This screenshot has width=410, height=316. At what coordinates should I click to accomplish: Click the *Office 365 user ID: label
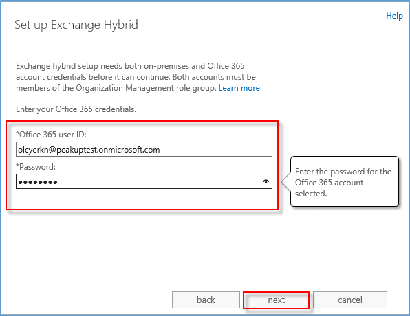[51, 135]
